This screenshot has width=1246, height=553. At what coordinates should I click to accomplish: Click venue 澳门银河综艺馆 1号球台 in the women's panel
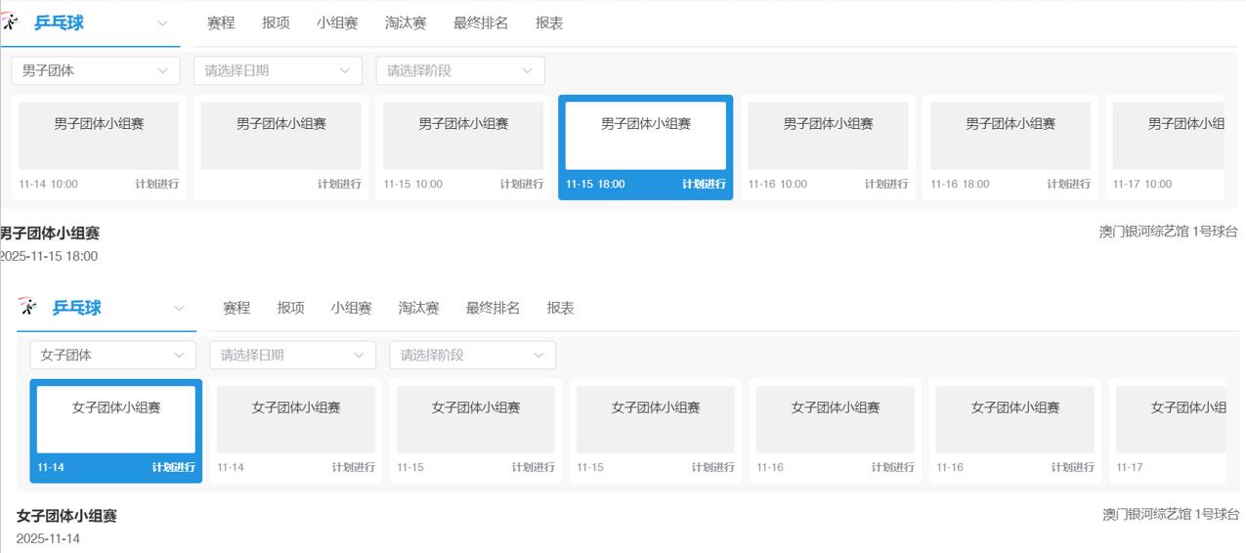point(1171,514)
